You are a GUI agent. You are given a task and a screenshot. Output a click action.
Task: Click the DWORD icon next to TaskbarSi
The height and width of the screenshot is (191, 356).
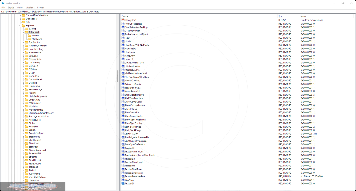123,183
